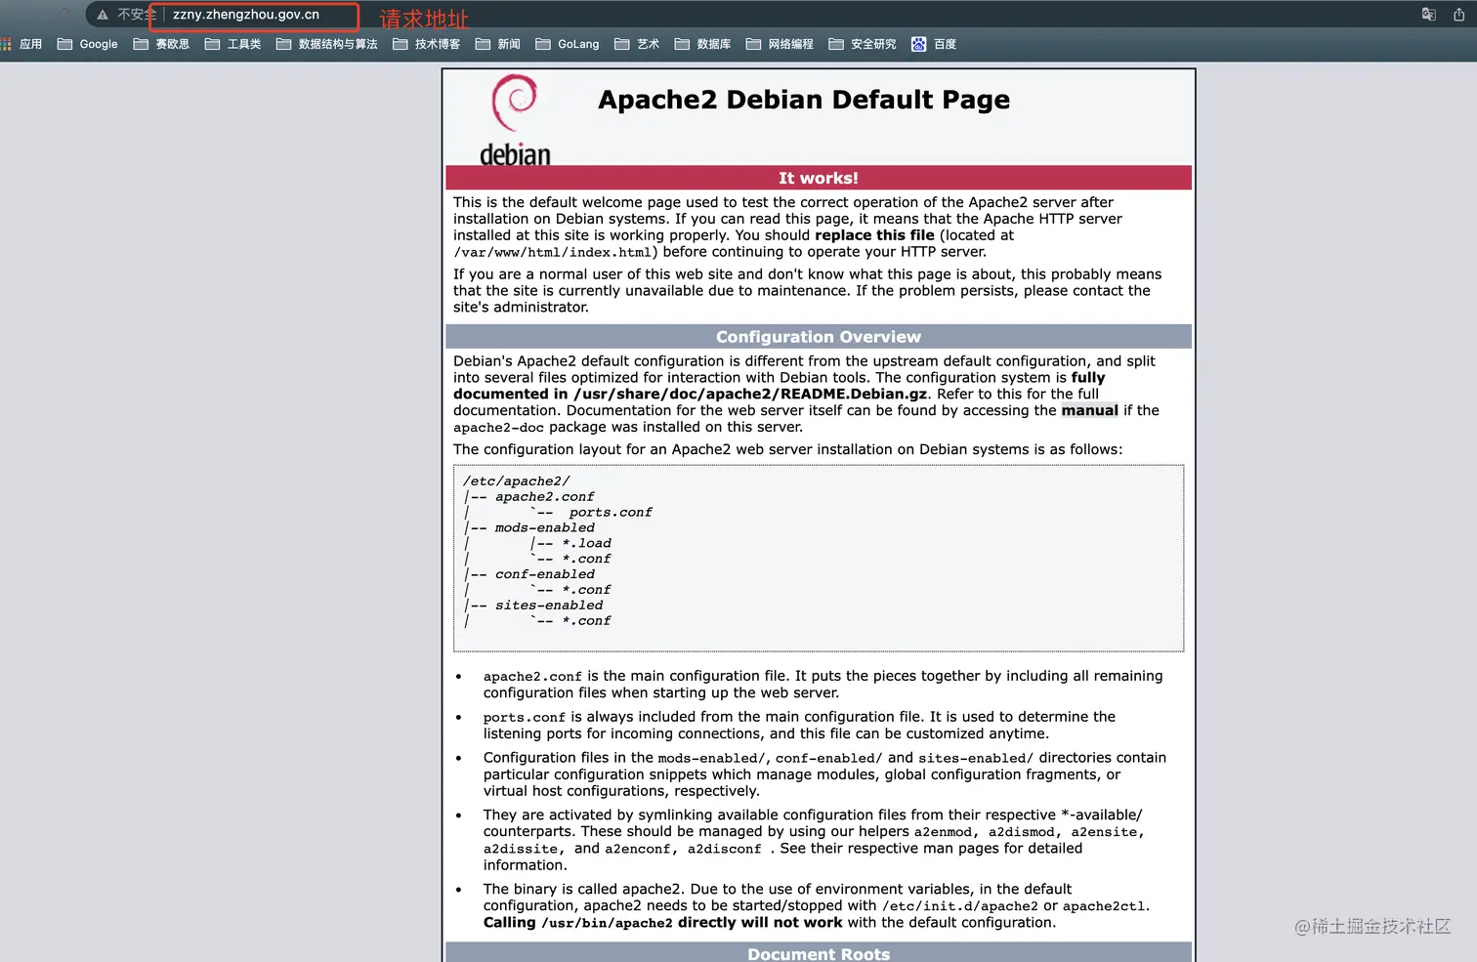
Task: Open the 新闻 bookmarks folder
Action: (497, 44)
